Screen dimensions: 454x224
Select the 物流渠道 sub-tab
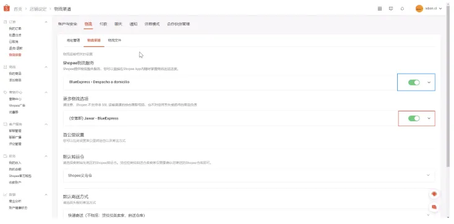(x=94, y=41)
